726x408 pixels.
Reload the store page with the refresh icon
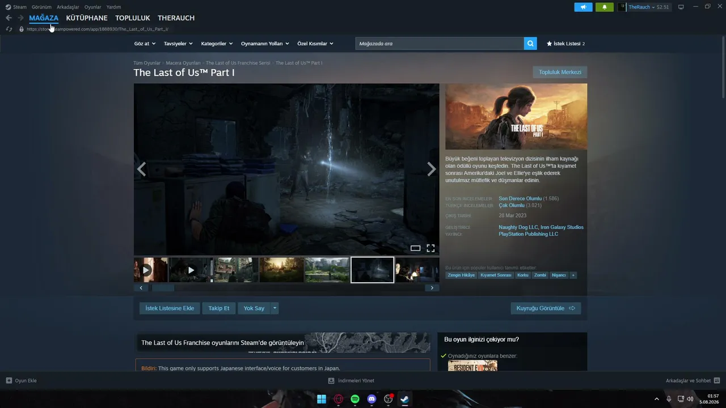click(x=9, y=29)
